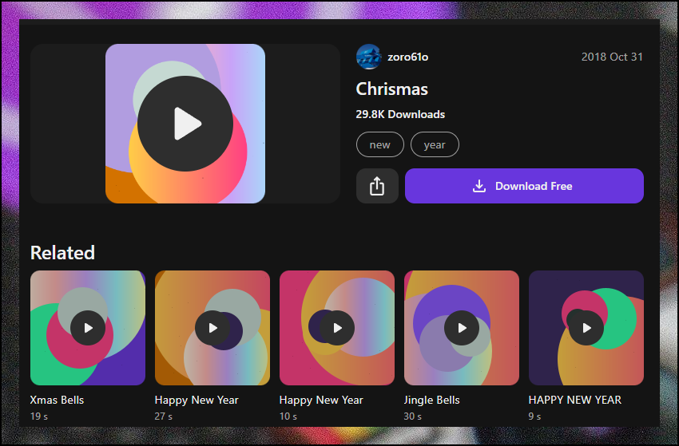This screenshot has width=679, height=446.
Task: Open zoro61o profile avatar
Action: coord(368,57)
